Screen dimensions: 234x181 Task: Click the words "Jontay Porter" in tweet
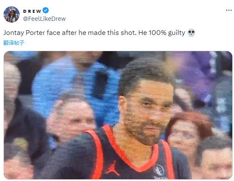(x=24, y=33)
